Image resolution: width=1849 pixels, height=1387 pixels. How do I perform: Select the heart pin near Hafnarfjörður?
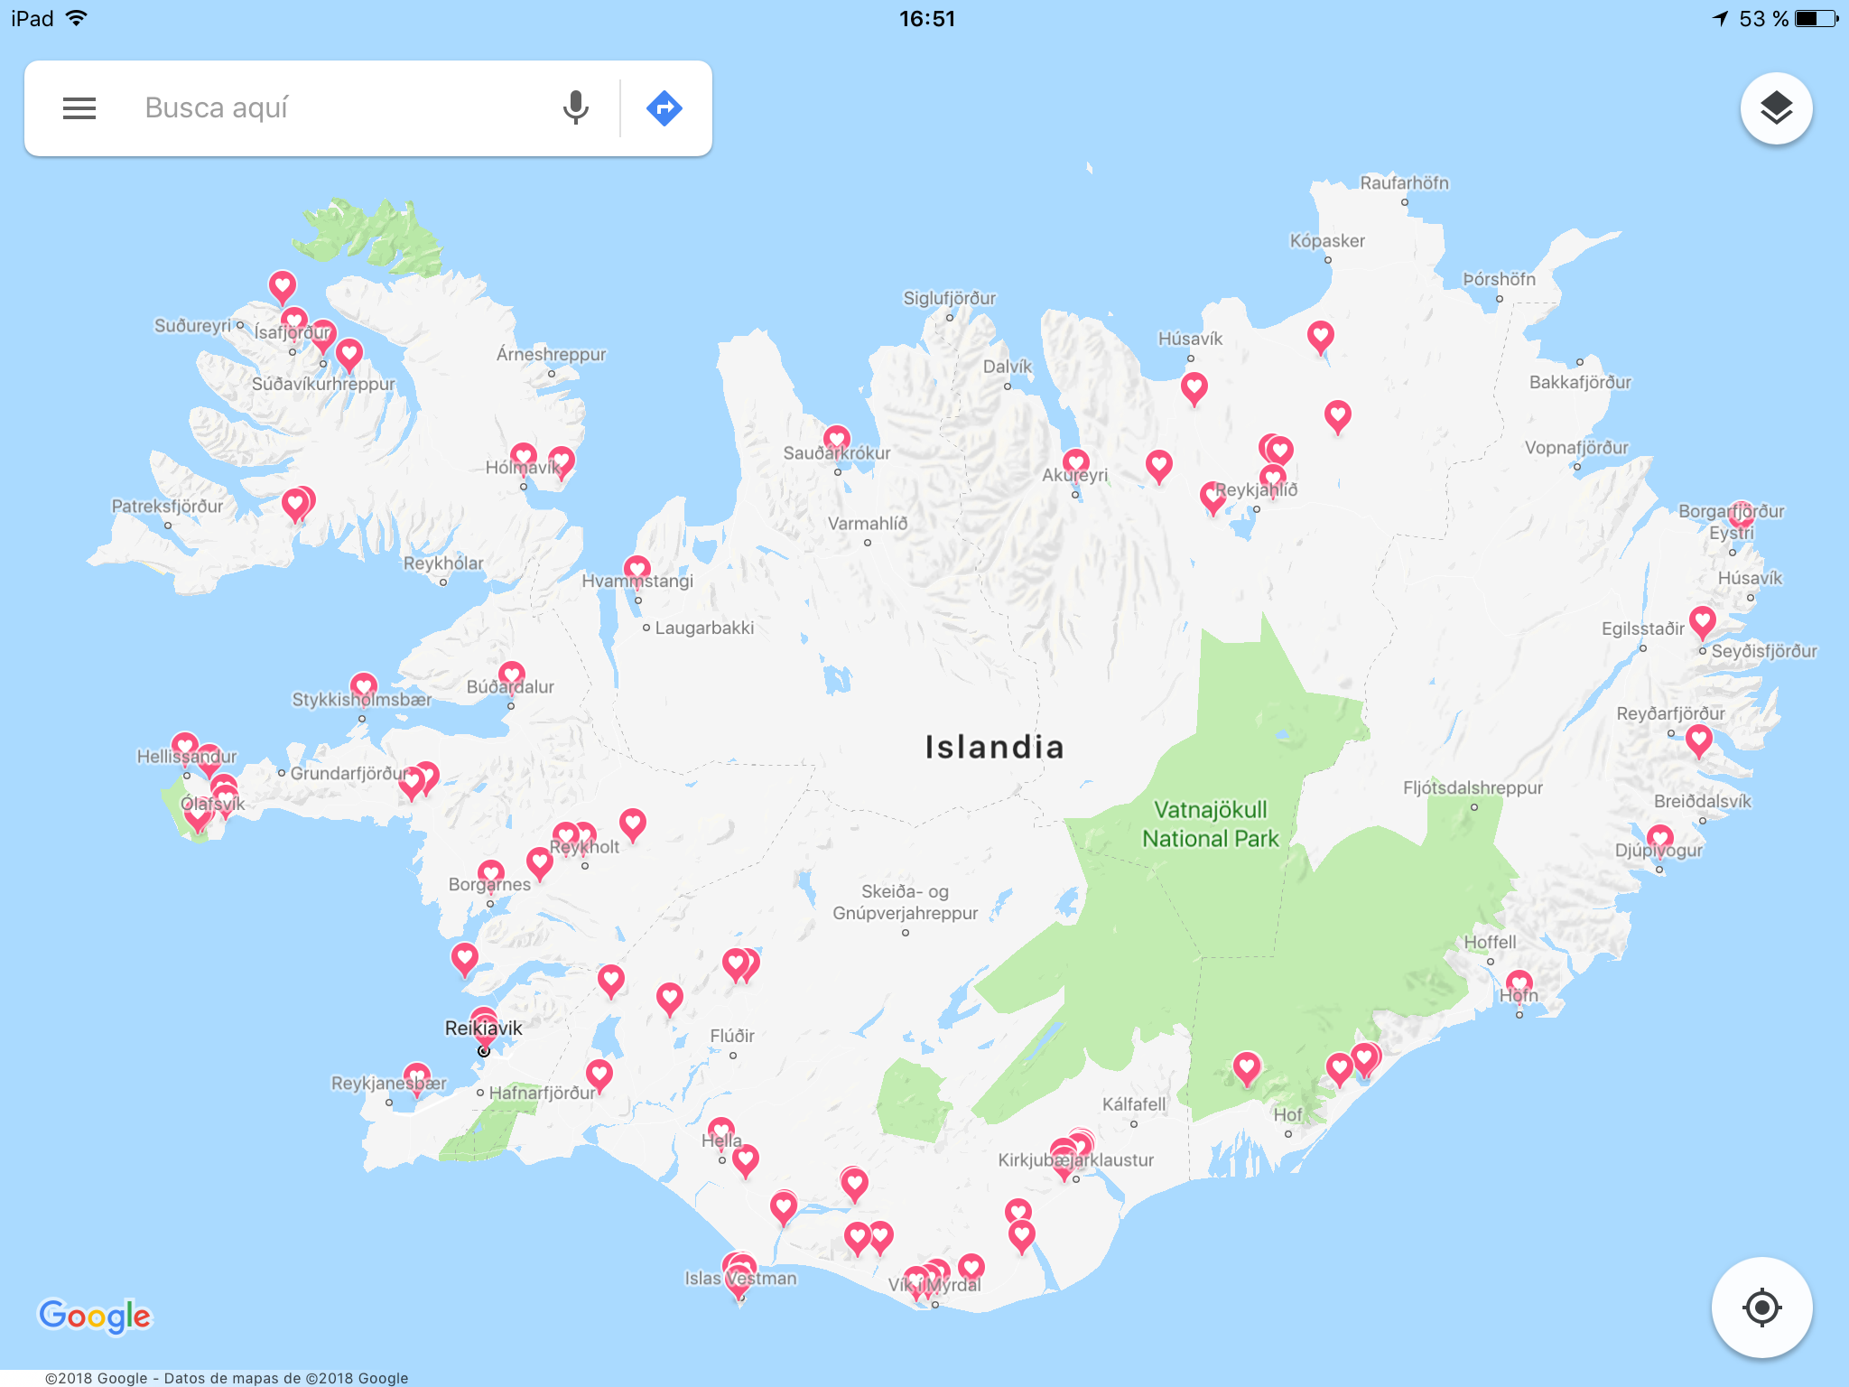[x=599, y=1075]
